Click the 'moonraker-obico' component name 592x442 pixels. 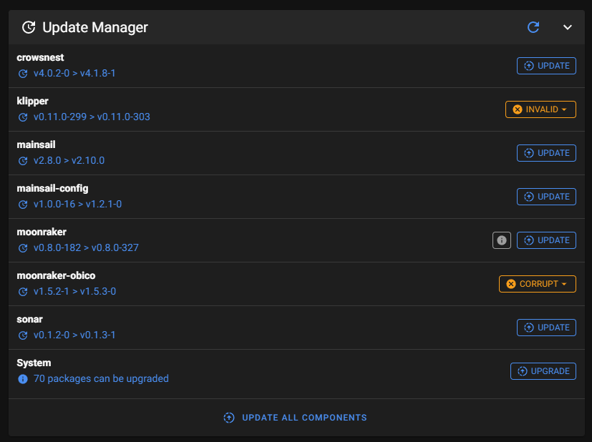[x=56, y=275]
